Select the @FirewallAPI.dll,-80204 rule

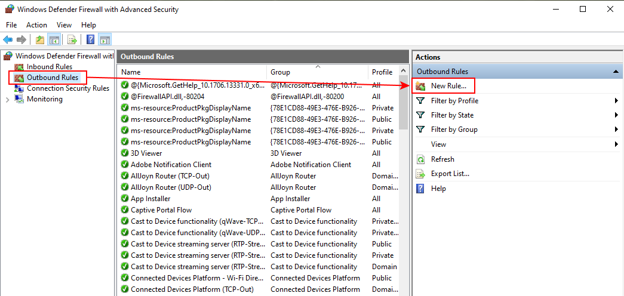tap(259, 96)
